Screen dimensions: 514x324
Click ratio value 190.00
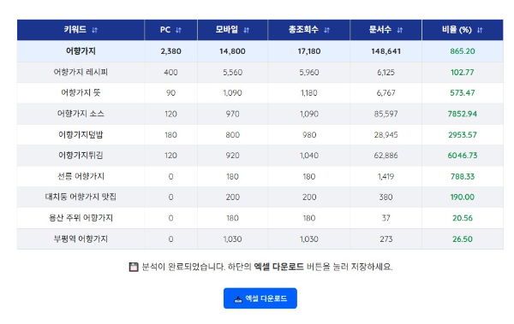(463, 197)
